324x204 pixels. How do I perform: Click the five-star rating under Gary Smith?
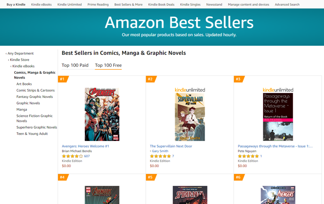[x=160, y=156]
